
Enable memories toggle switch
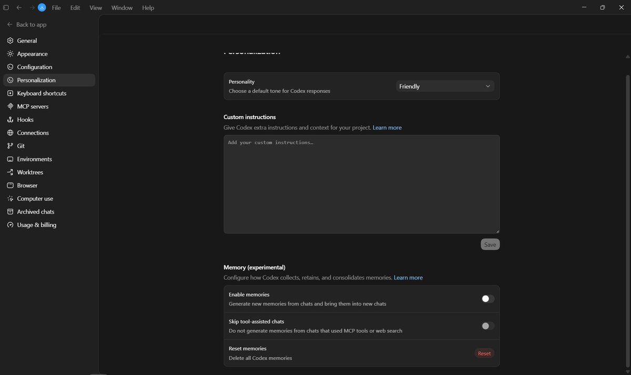[488, 299]
